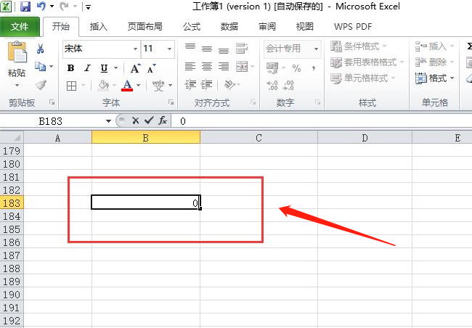
Task: Click the Save icon in quick access toolbar
Action: [x=25, y=7]
